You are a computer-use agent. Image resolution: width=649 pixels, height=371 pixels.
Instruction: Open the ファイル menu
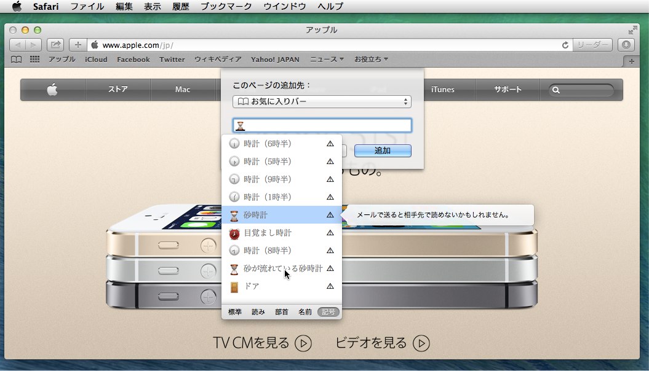tap(87, 6)
